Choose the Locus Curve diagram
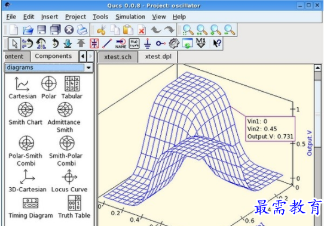The image size is (327, 226). point(69,181)
